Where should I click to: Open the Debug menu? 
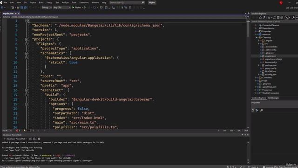tap(49, 3)
